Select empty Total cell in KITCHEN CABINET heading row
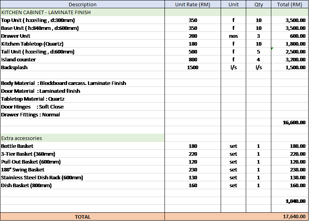This screenshot has height=221, width=309. point(289,12)
